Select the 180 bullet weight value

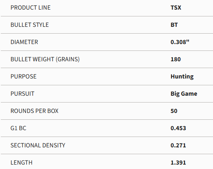click(176, 59)
